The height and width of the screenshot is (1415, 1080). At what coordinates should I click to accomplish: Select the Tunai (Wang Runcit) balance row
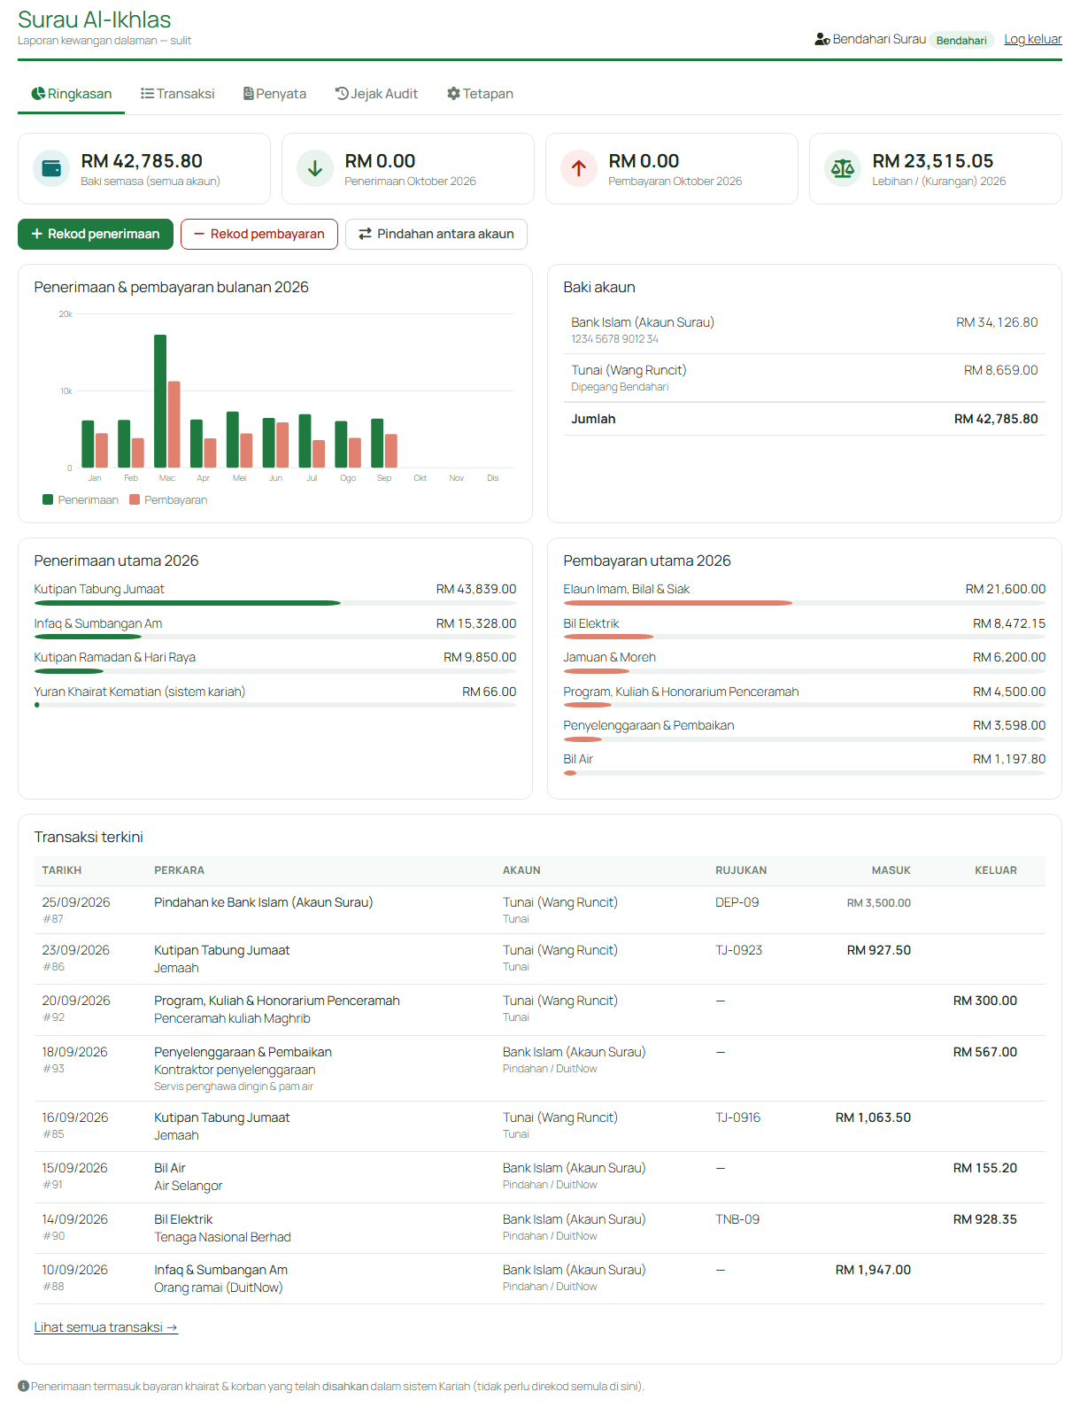(805, 378)
